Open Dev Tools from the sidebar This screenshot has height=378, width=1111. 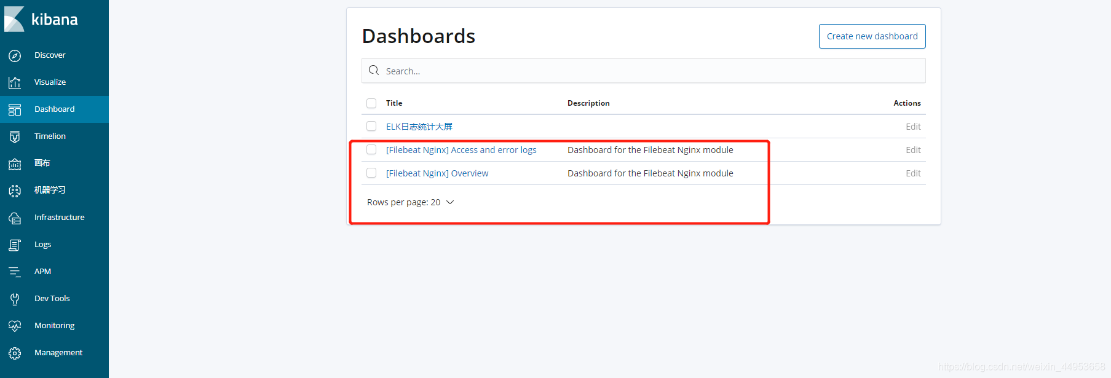(x=52, y=299)
